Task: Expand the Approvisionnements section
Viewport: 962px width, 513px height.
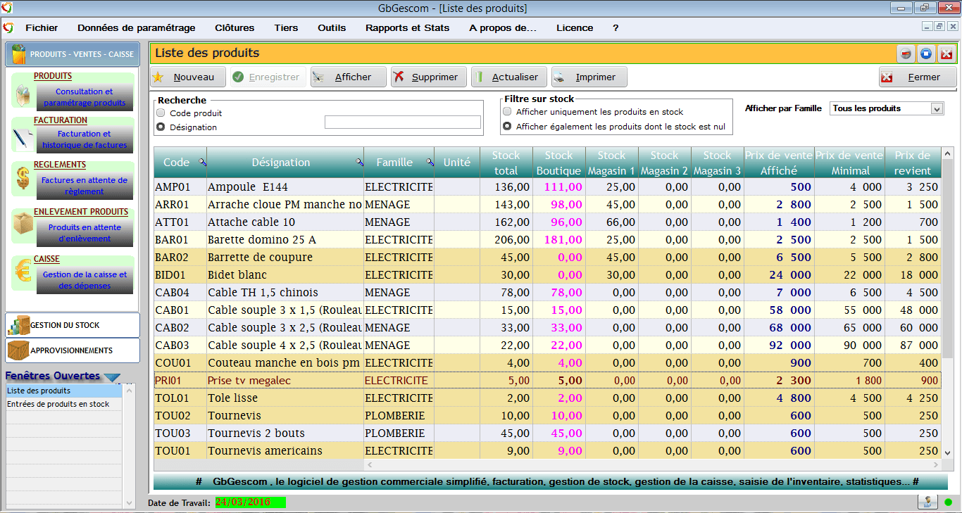Action: (73, 350)
